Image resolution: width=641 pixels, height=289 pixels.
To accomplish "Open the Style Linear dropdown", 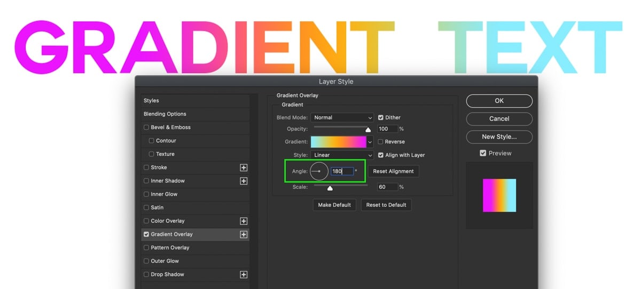I will coord(342,155).
